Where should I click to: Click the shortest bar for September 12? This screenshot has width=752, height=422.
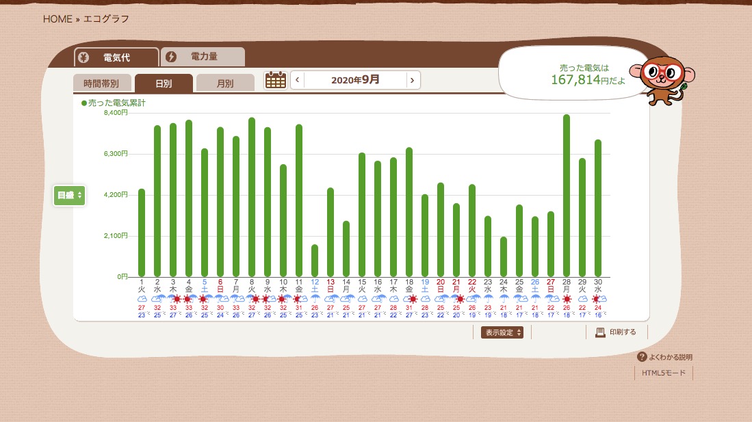pos(315,261)
